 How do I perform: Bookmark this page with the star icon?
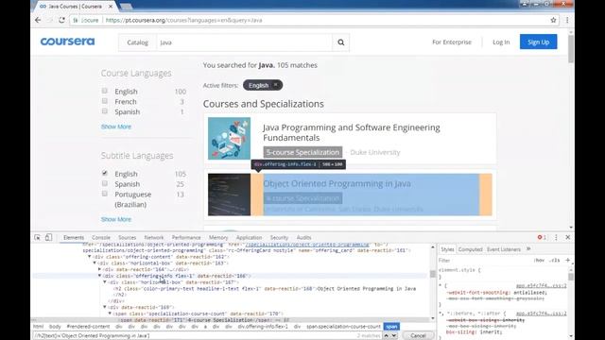tap(553, 20)
